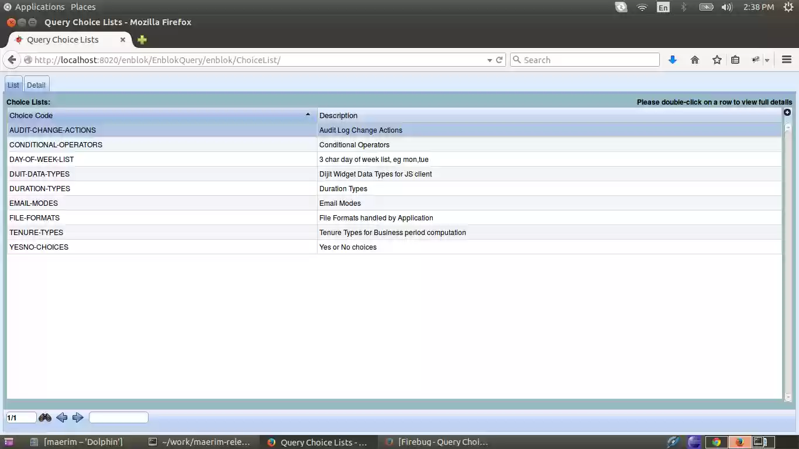Click the volume speaker icon
This screenshot has width=799, height=449.
[x=726, y=7]
